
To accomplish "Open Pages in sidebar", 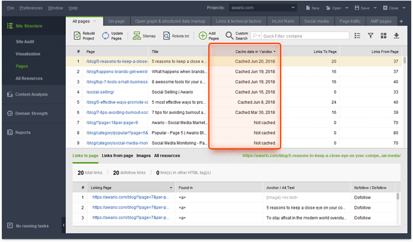I will (x=21, y=66).
